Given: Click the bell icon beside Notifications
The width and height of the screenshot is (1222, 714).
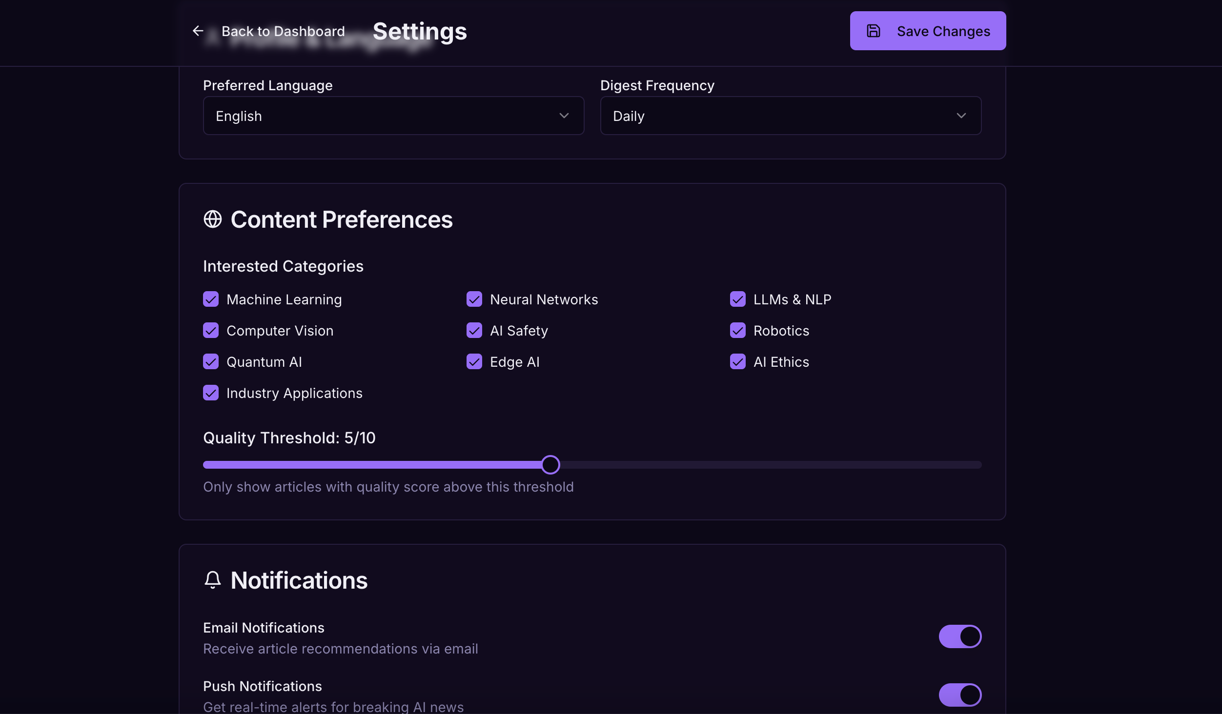Looking at the screenshot, I should point(213,580).
